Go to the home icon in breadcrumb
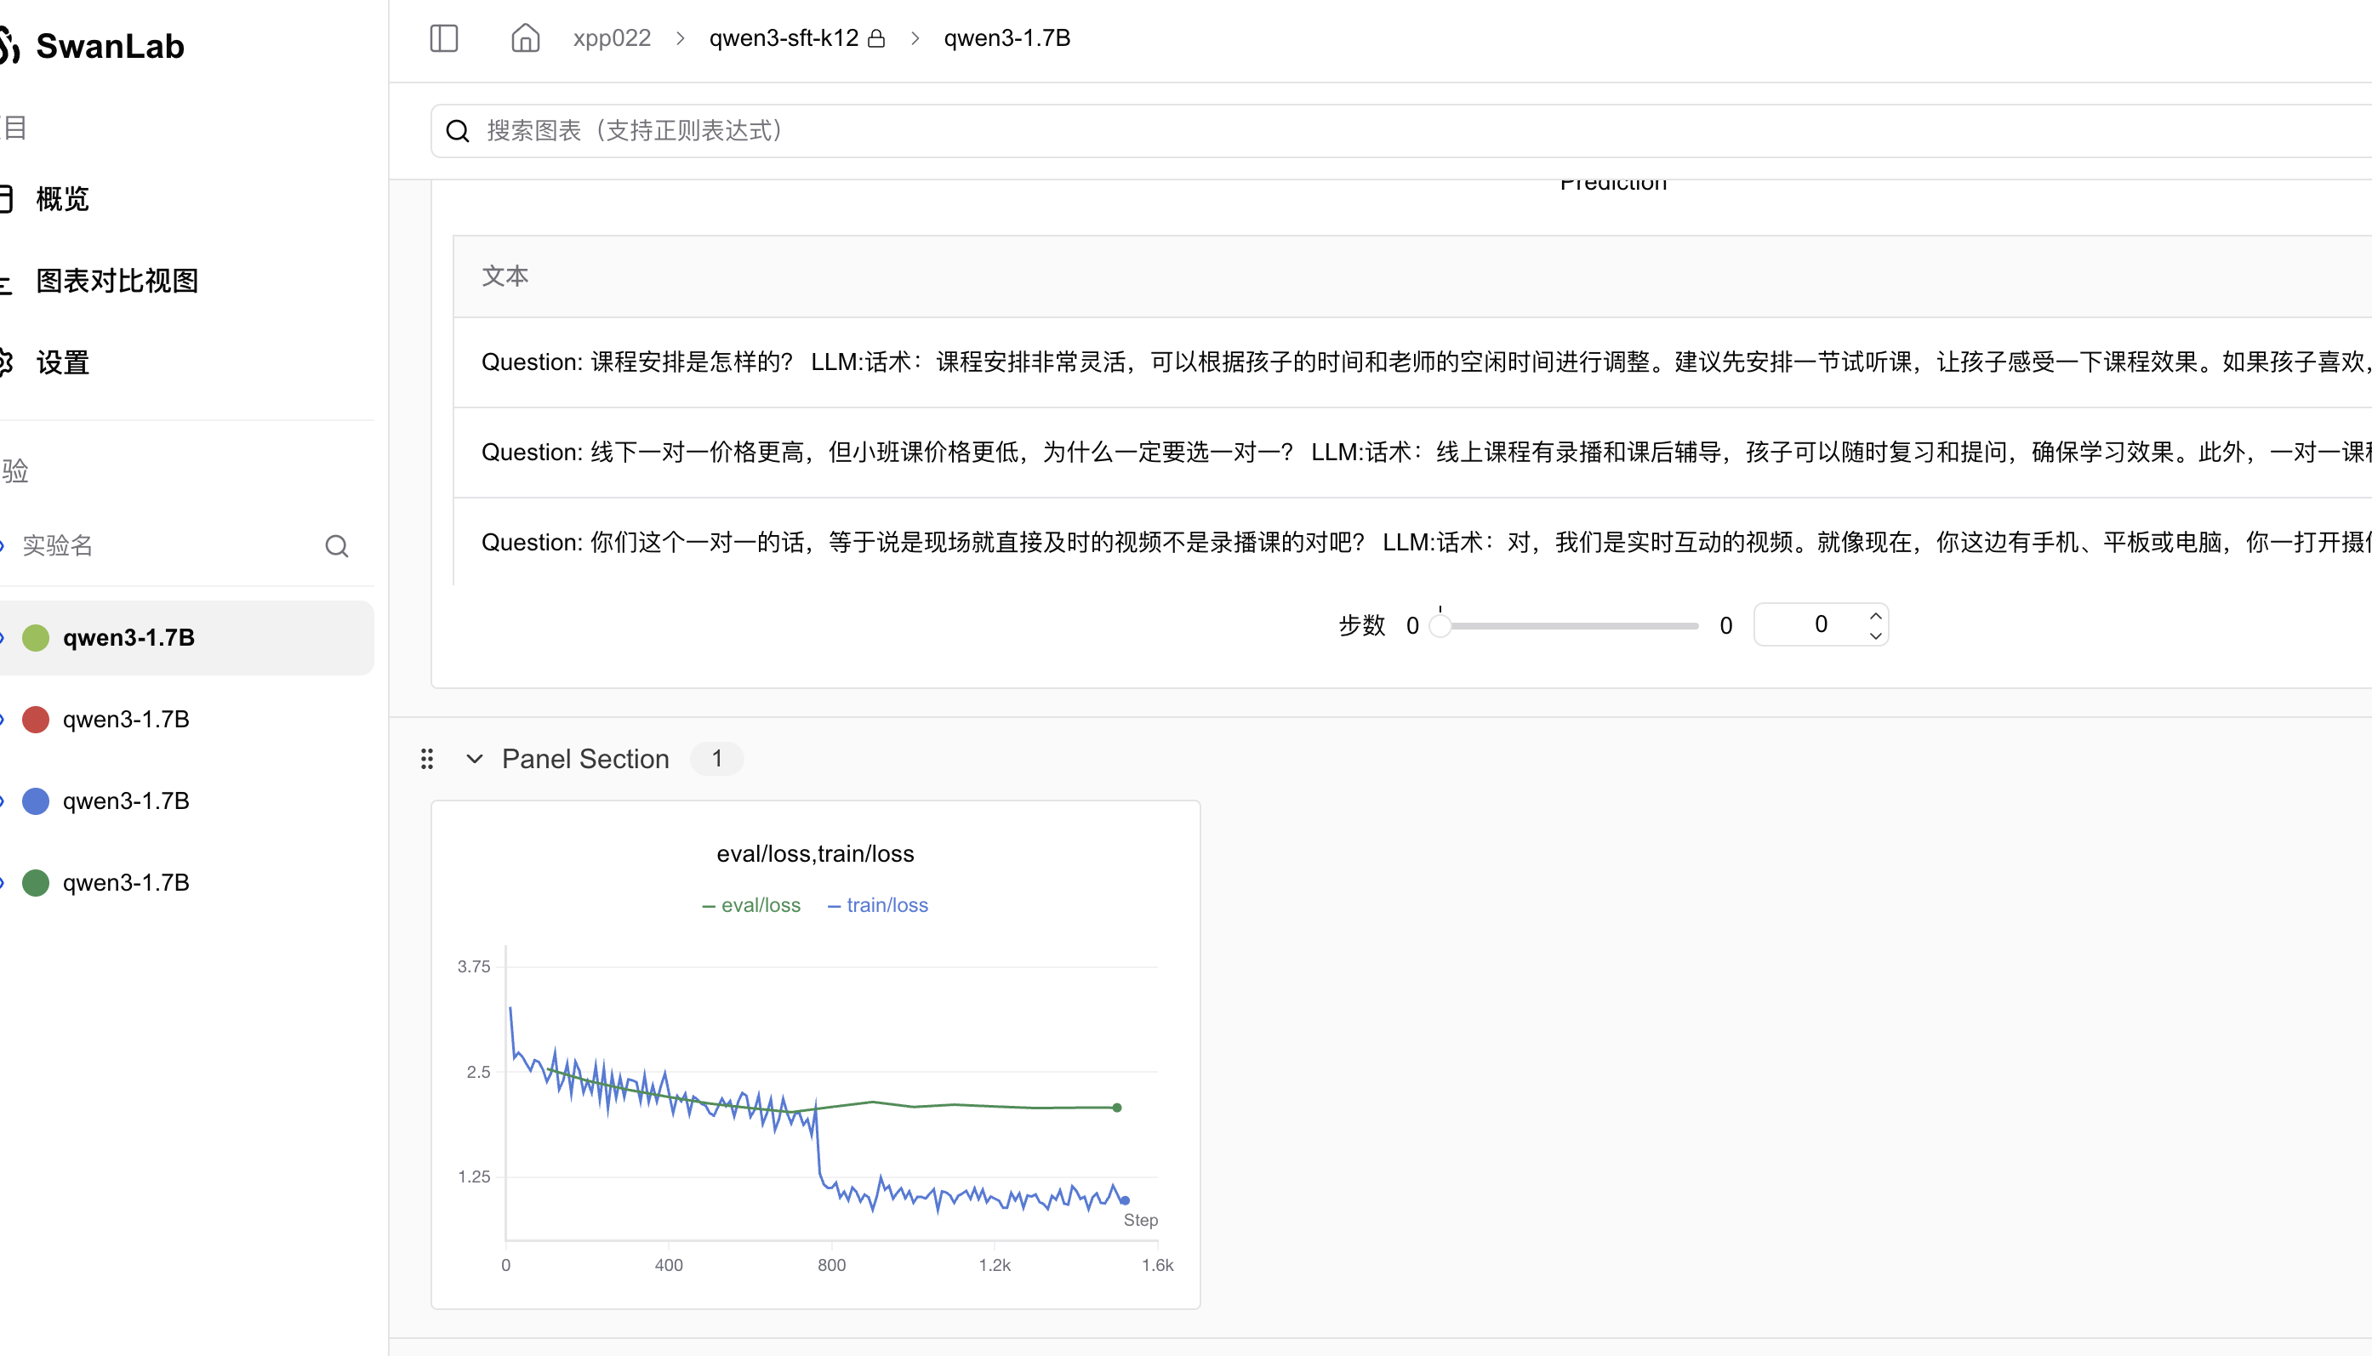 click(x=525, y=38)
